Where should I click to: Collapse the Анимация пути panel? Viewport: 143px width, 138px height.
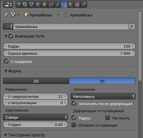click(6, 36)
